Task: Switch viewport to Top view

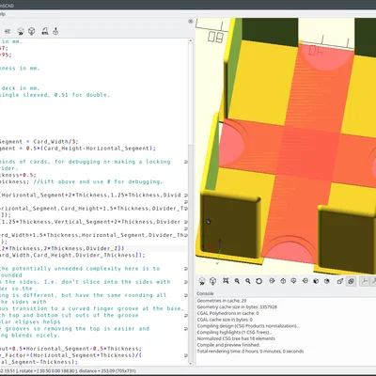Action: (x=283, y=281)
